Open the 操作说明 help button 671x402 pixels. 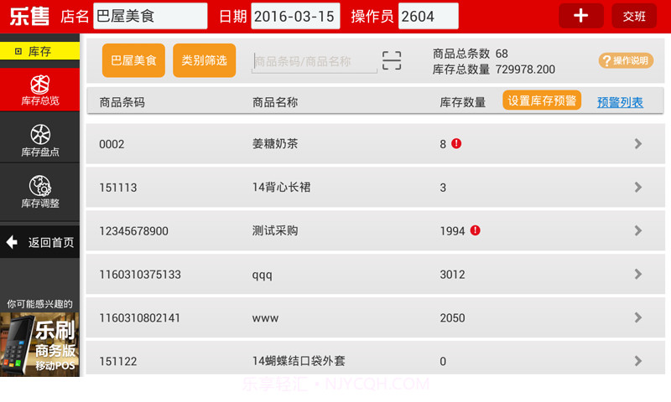click(x=626, y=60)
